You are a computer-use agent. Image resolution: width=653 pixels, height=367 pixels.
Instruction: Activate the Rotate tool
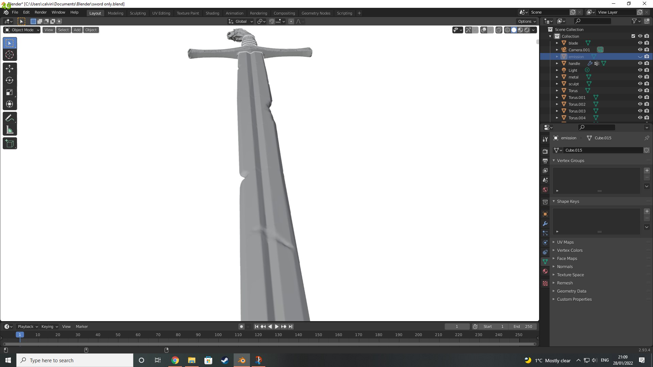point(10,81)
